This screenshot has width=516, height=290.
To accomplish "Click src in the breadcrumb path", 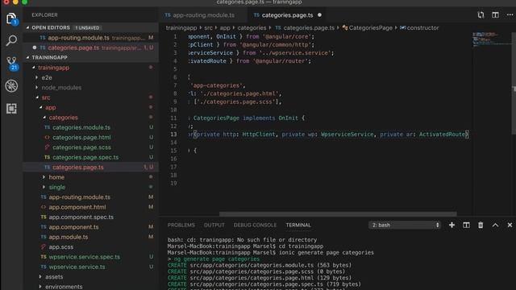I will click(x=208, y=28).
